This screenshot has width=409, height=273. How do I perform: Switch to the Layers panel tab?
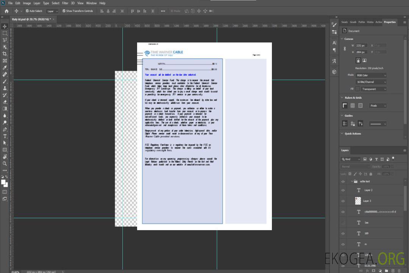click(x=345, y=150)
